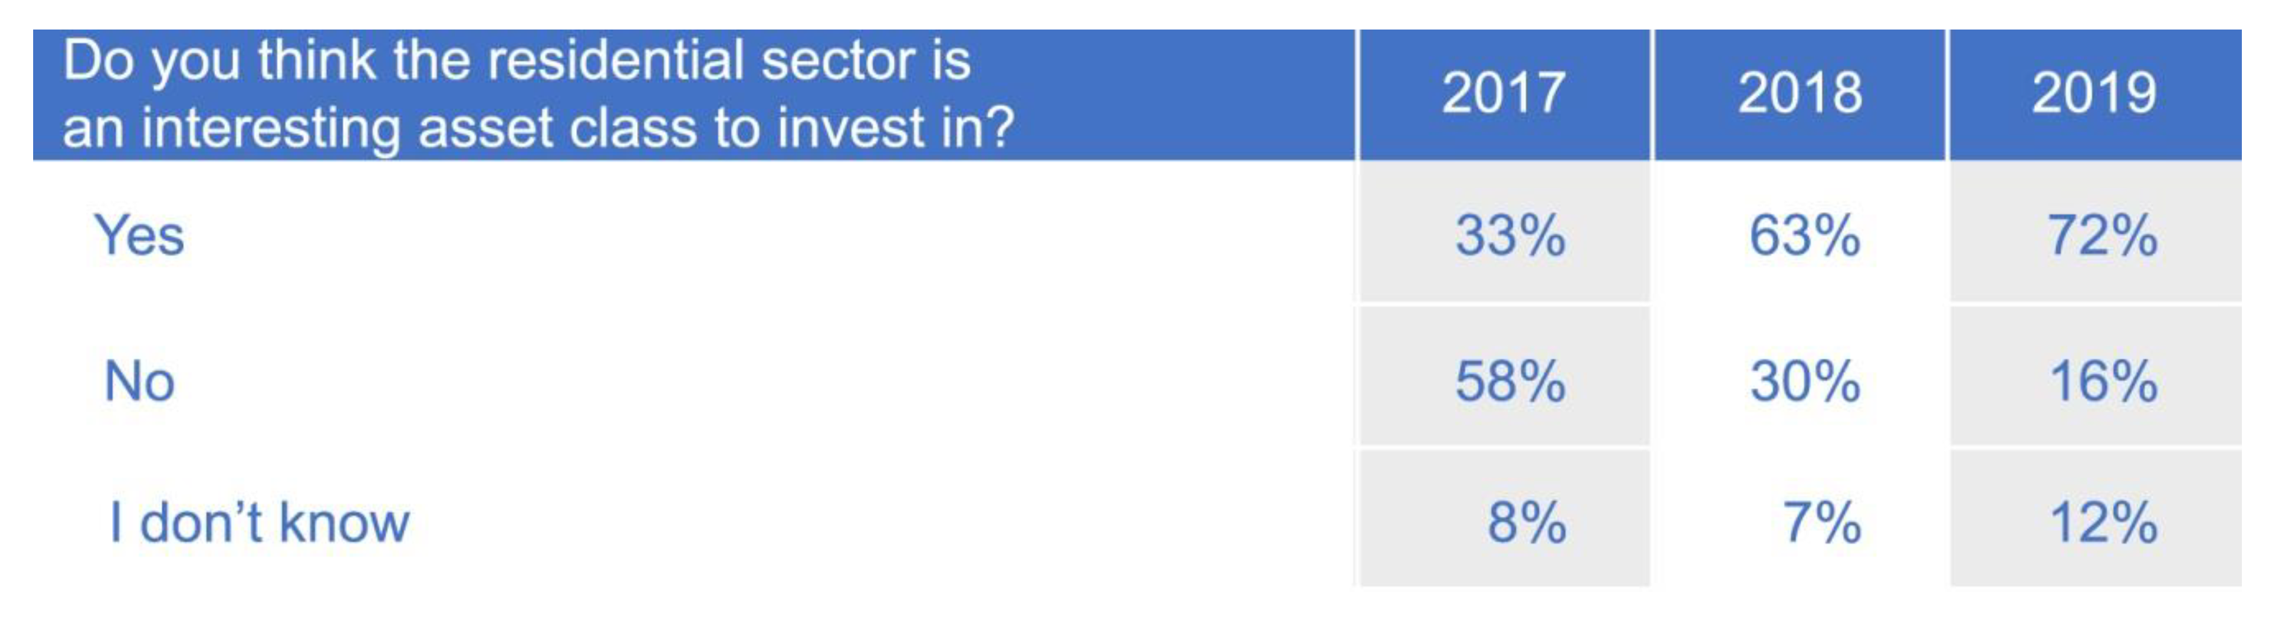Click the 72% value under 2019
The width and height of the screenshot is (2275, 625).
[2102, 237]
